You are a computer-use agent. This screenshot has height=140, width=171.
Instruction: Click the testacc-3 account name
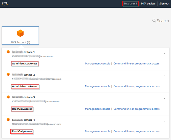click(23, 97)
